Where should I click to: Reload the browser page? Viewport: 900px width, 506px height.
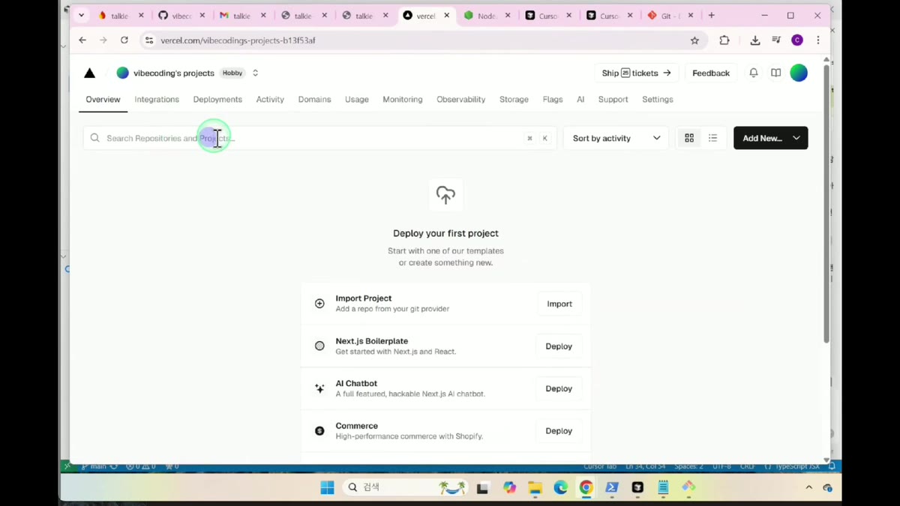[124, 40]
